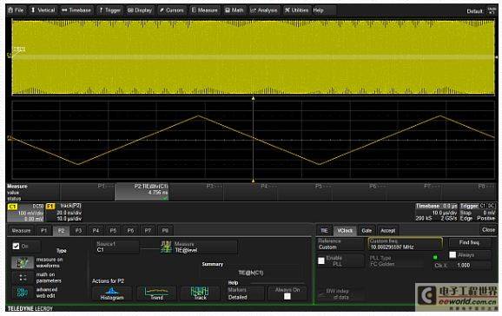Toggle the Always On help markers checkbox
Image resolution: width=502 pixels, height=316 pixels.
[287, 297]
